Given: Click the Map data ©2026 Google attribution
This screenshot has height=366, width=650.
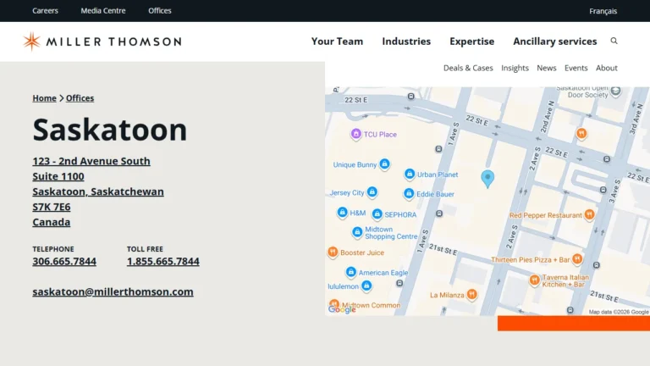Looking at the screenshot, I should (619, 312).
